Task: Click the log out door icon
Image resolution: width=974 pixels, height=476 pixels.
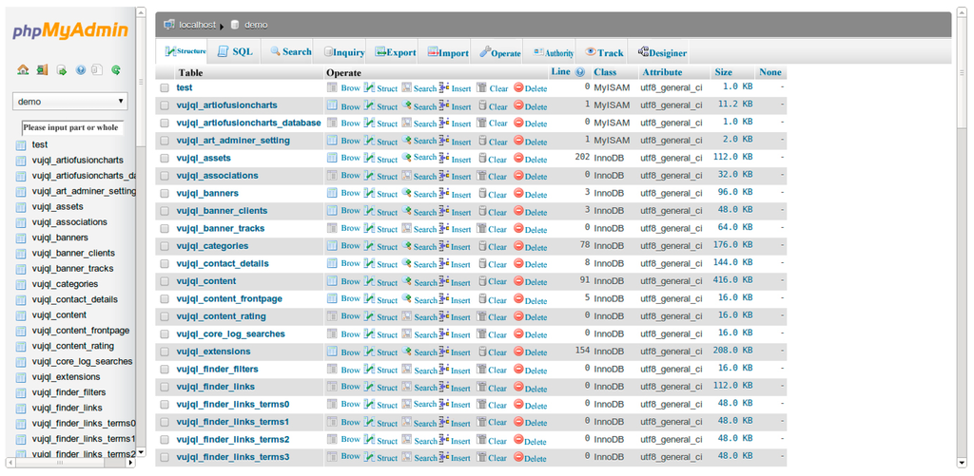Action: (x=42, y=69)
